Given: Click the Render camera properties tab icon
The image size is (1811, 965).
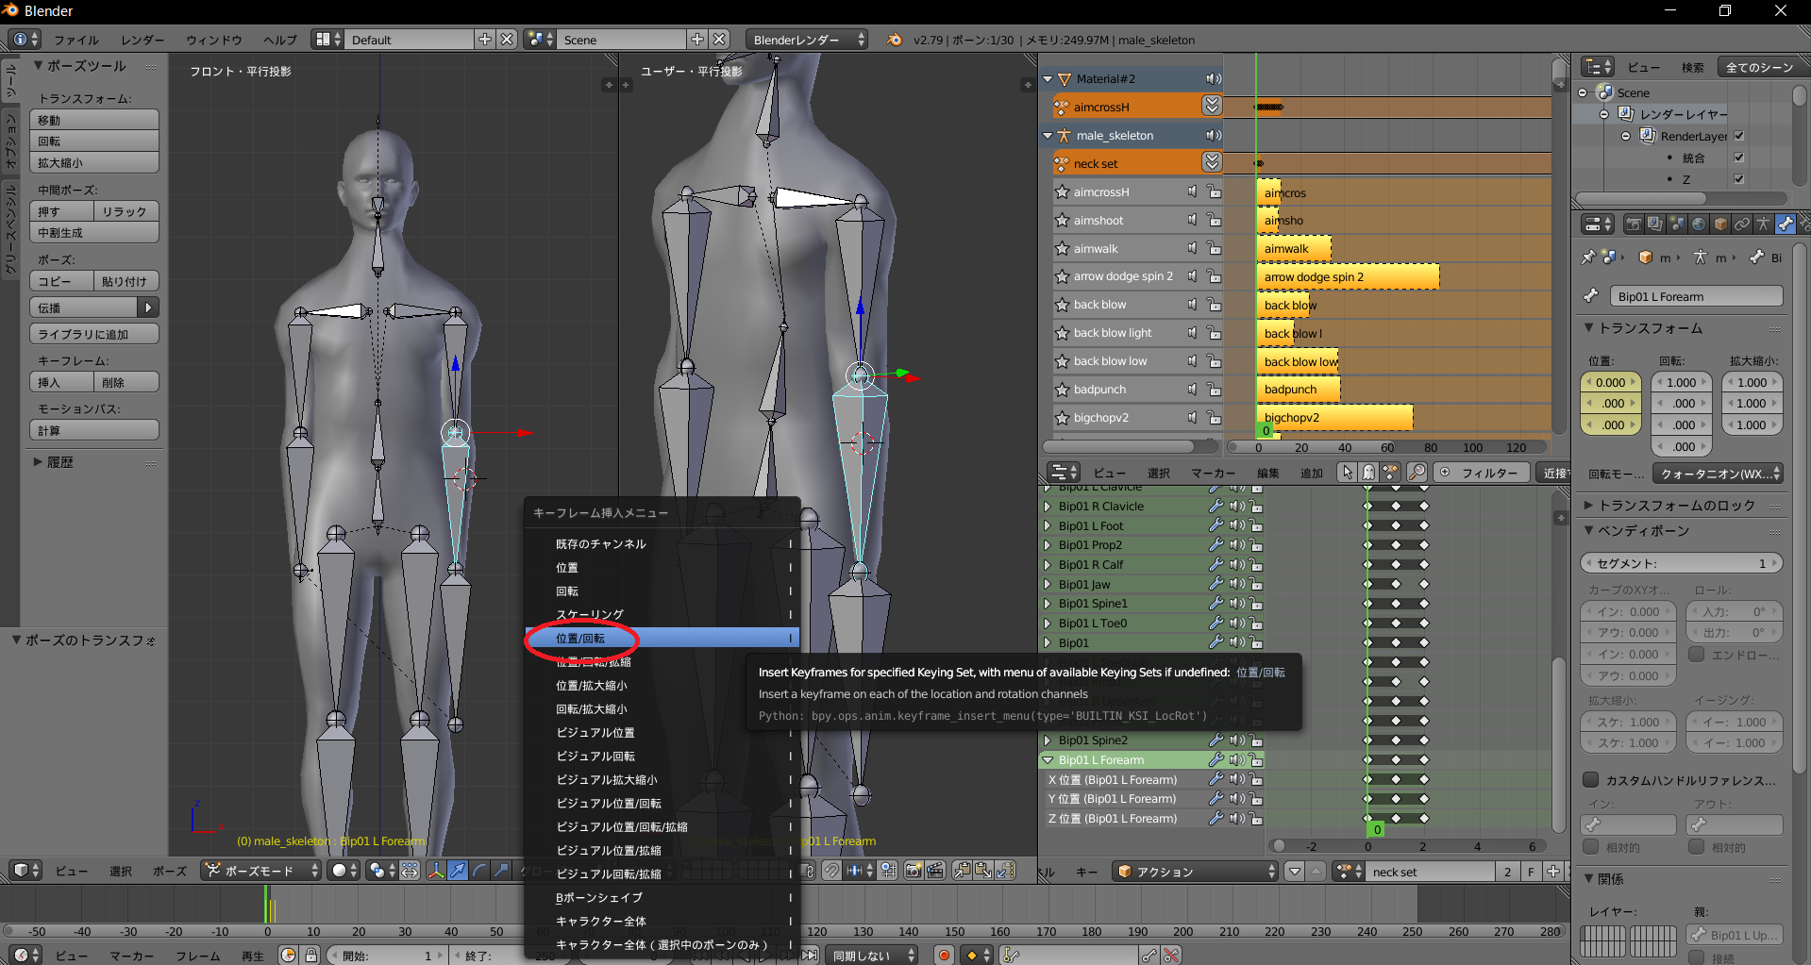Looking at the screenshot, I should (x=1634, y=225).
